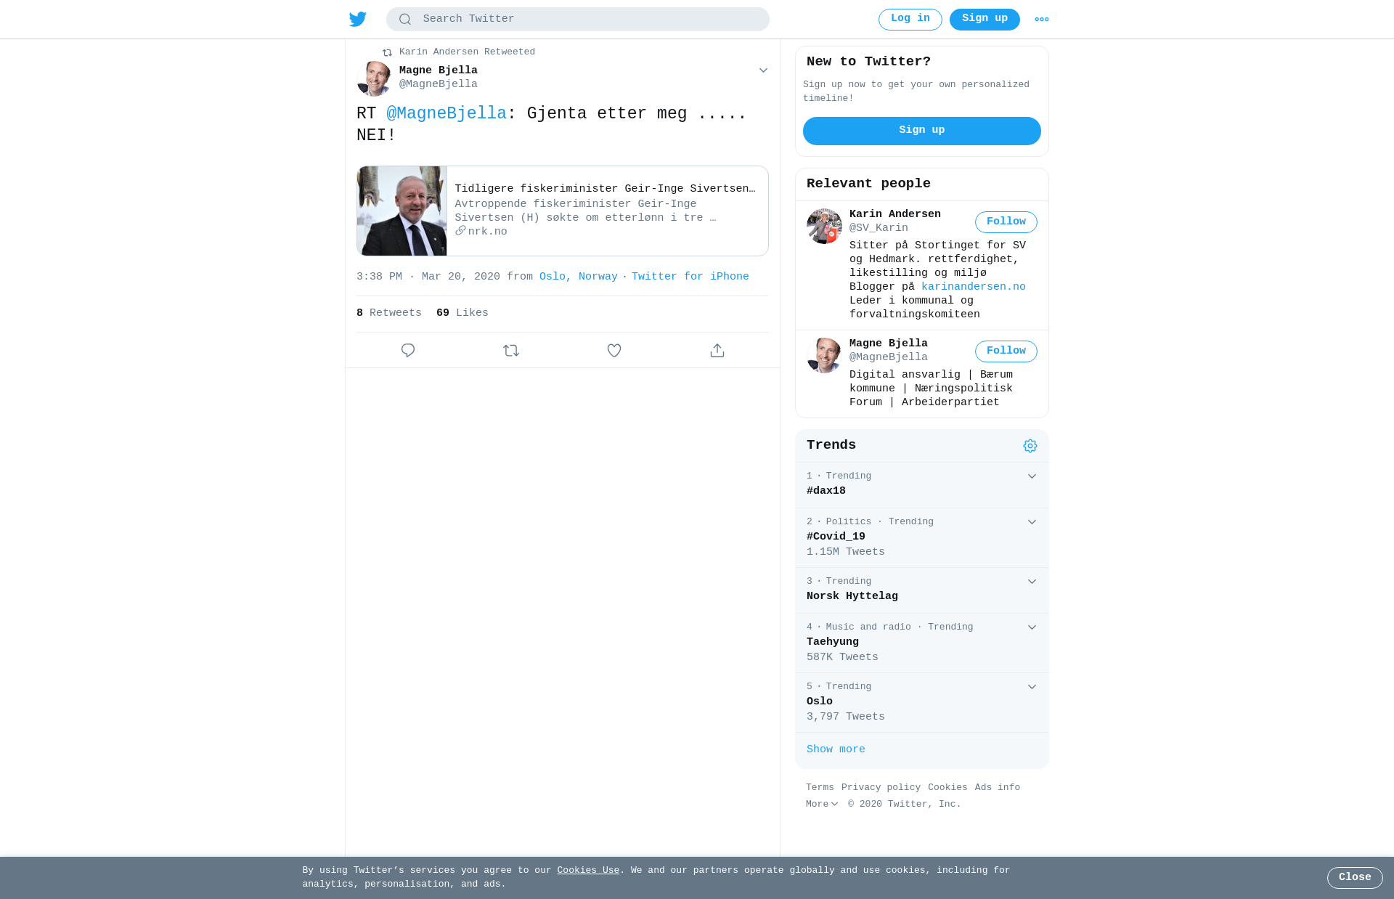Image resolution: width=1394 pixels, height=899 pixels.
Task: Close the cookies notice banner
Action: pos(1355,878)
